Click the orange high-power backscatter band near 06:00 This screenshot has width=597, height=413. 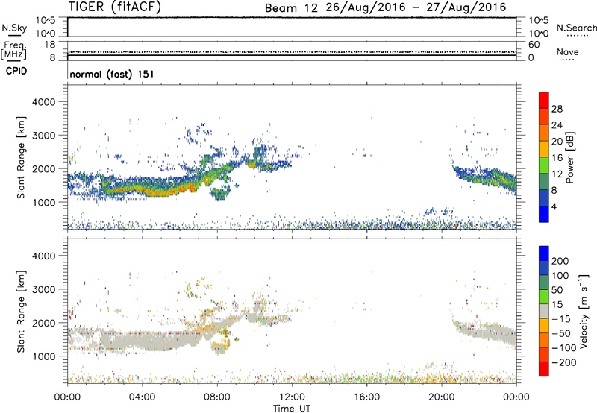pyautogui.click(x=179, y=189)
